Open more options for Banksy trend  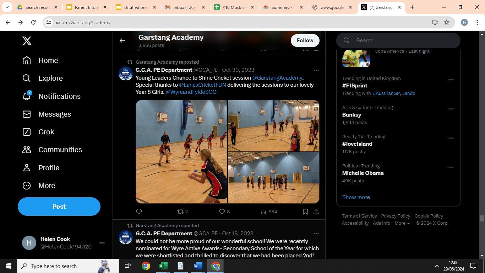tap(451, 109)
